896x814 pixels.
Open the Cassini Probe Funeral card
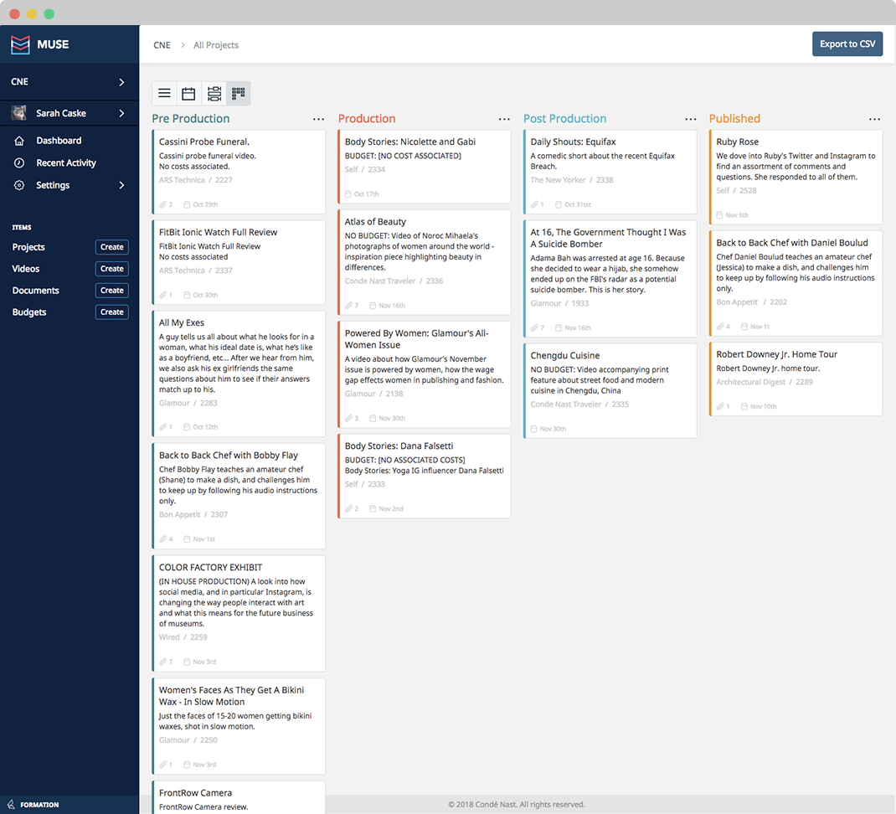(239, 172)
